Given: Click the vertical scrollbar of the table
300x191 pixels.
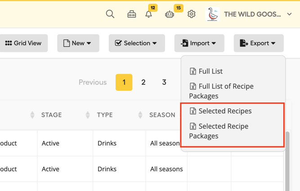Looking at the screenshot, I should 287,161.
